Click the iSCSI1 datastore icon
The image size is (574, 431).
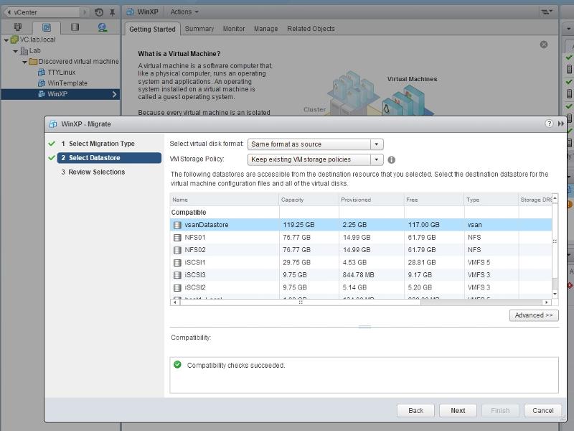[177, 263]
